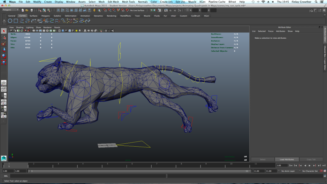Click the current frame field showing 1.00
Screen dimensions: 327x184
(282, 165)
